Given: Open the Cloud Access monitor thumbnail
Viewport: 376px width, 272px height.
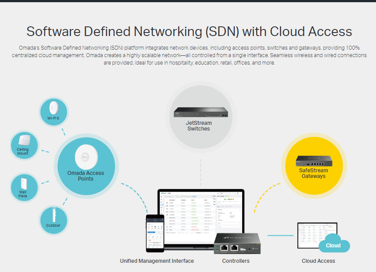Looking at the screenshot, I should coord(317,235).
